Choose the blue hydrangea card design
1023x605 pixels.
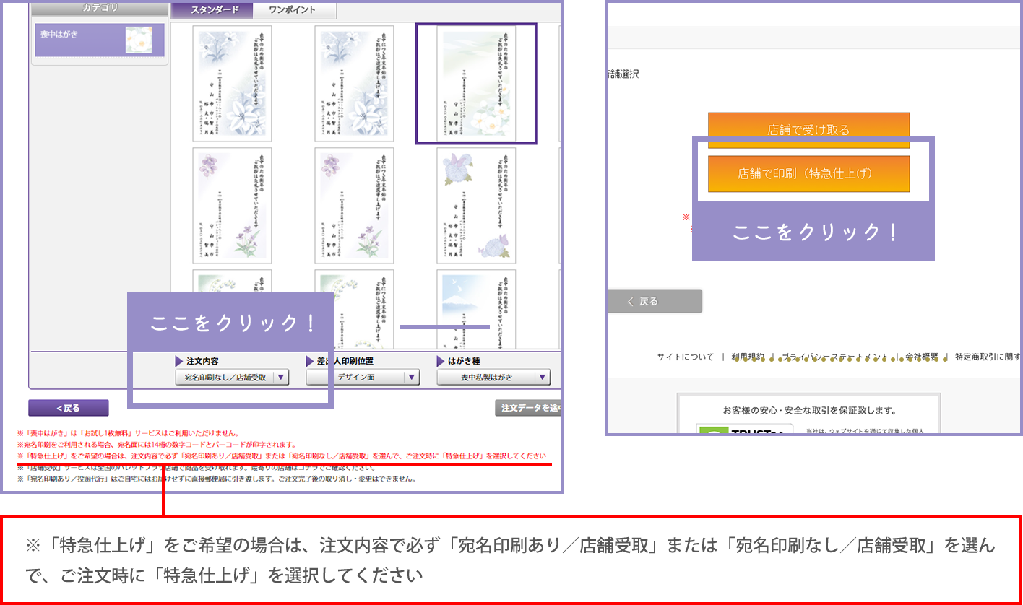click(476, 206)
